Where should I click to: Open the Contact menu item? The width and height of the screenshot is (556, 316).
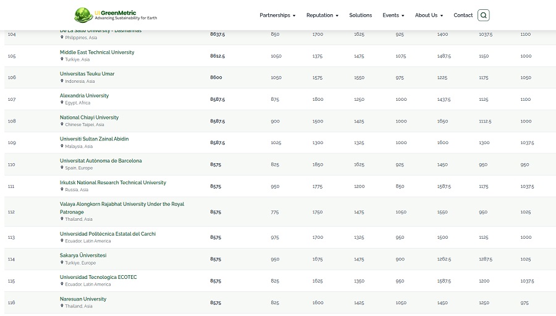click(x=463, y=15)
